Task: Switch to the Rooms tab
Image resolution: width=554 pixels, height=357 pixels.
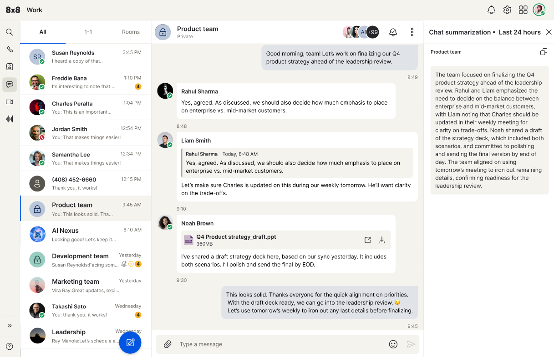Action: pos(131,32)
